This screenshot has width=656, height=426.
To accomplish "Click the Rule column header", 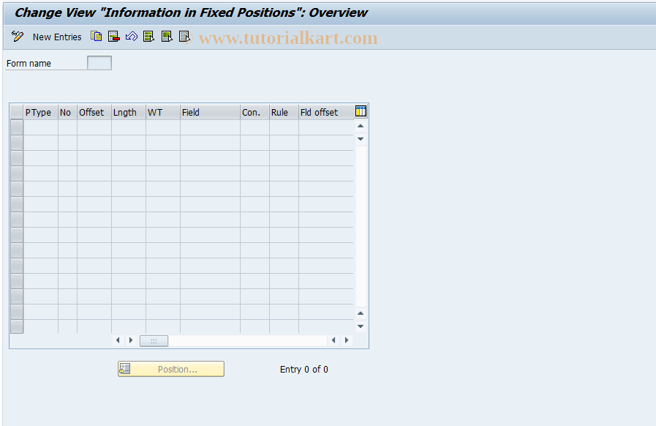I will [x=284, y=112].
